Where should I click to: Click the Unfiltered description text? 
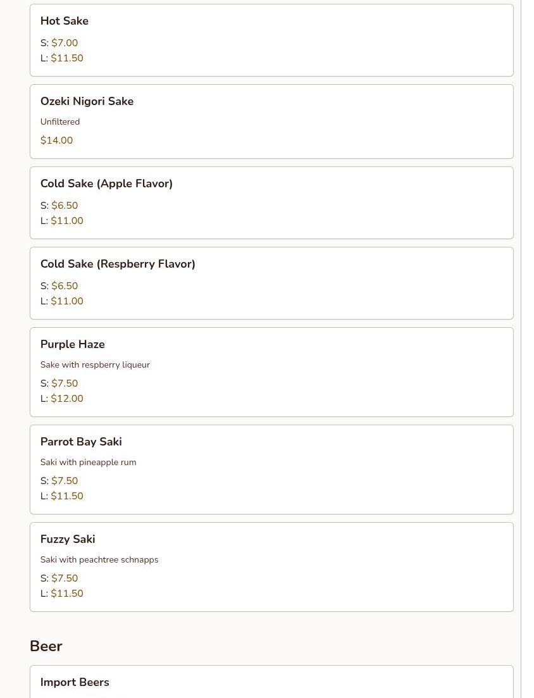pos(60,122)
